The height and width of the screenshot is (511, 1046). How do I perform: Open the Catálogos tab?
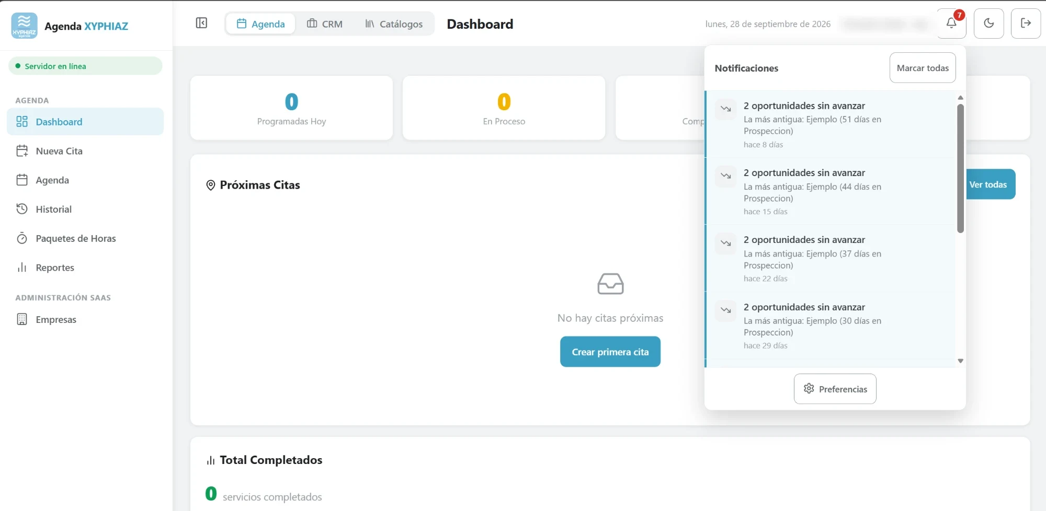tap(394, 24)
